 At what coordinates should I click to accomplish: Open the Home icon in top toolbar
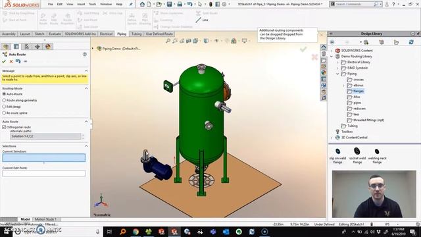point(142,4)
